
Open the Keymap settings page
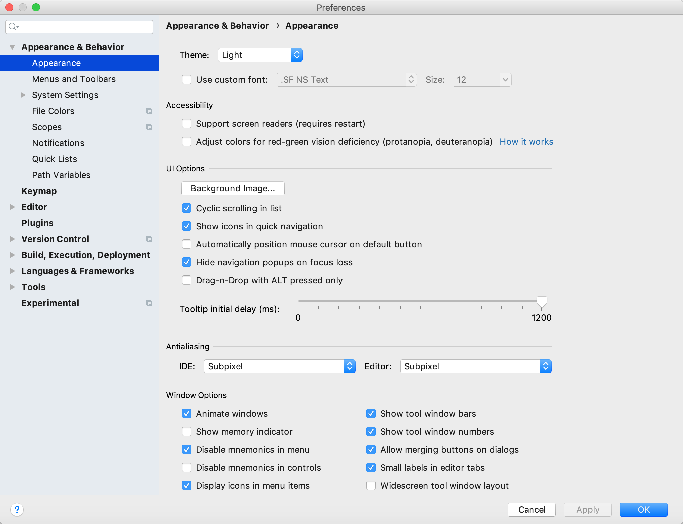tap(39, 191)
